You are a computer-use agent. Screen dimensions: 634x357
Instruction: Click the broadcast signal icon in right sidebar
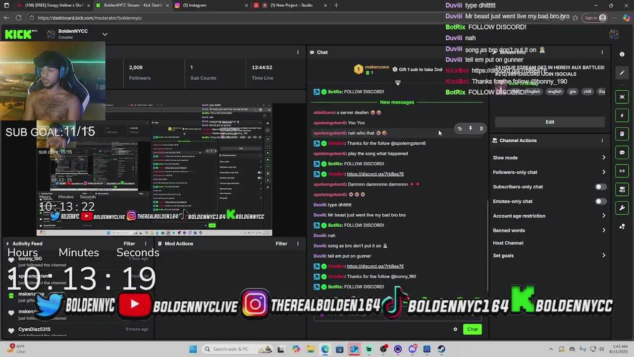coord(622,171)
